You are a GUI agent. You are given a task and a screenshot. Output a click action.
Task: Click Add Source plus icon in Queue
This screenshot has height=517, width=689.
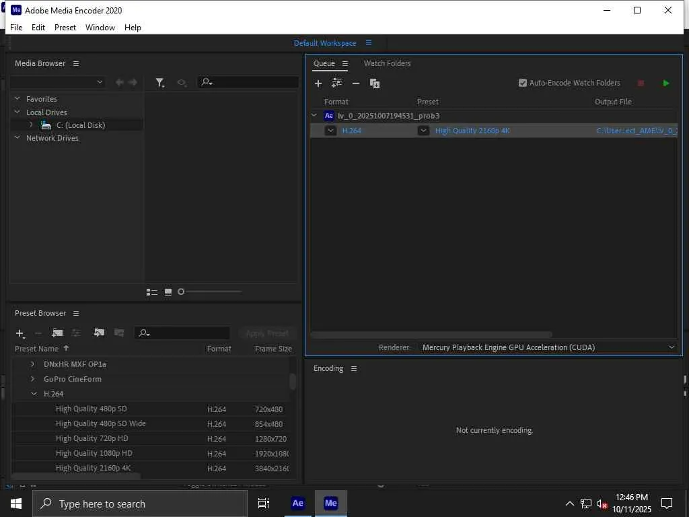click(x=318, y=83)
